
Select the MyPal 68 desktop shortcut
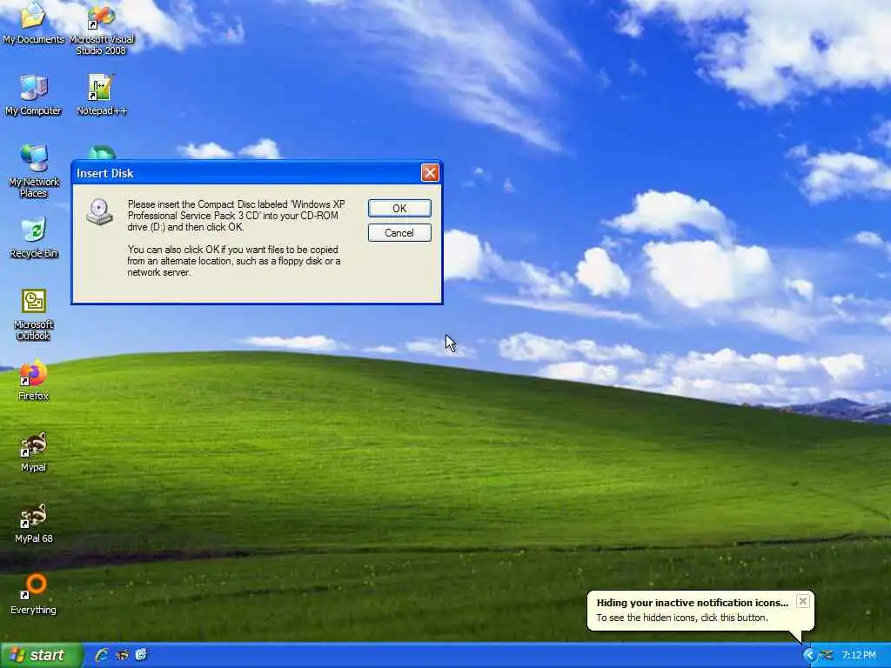34,523
